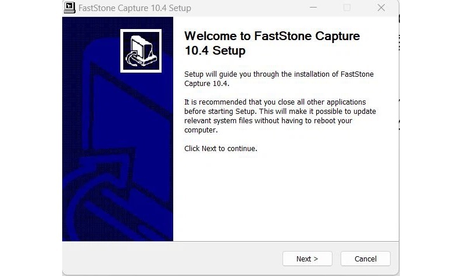465x276 pixels.
Task: Click the dark blue banner above the logo
Action: [116, 23]
